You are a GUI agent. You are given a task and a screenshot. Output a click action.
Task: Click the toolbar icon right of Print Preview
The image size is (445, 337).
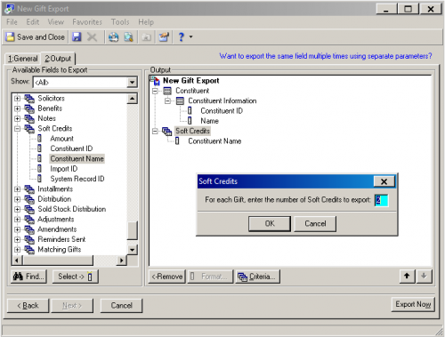(146, 37)
